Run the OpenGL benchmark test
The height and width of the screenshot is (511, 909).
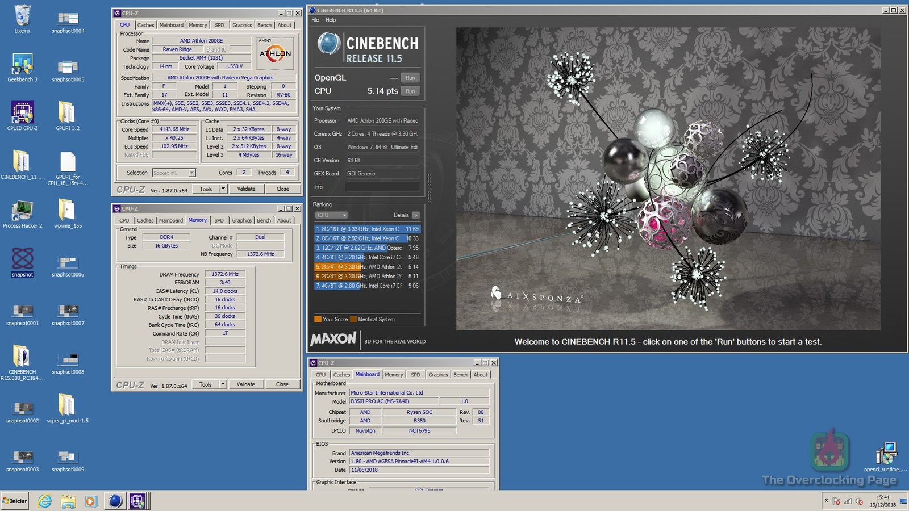pyautogui.click(x=410, y=78)
